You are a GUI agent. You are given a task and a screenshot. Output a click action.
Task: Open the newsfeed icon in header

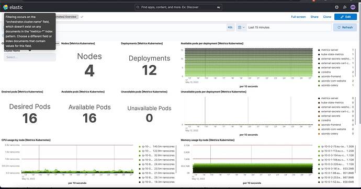pos(345,7)
